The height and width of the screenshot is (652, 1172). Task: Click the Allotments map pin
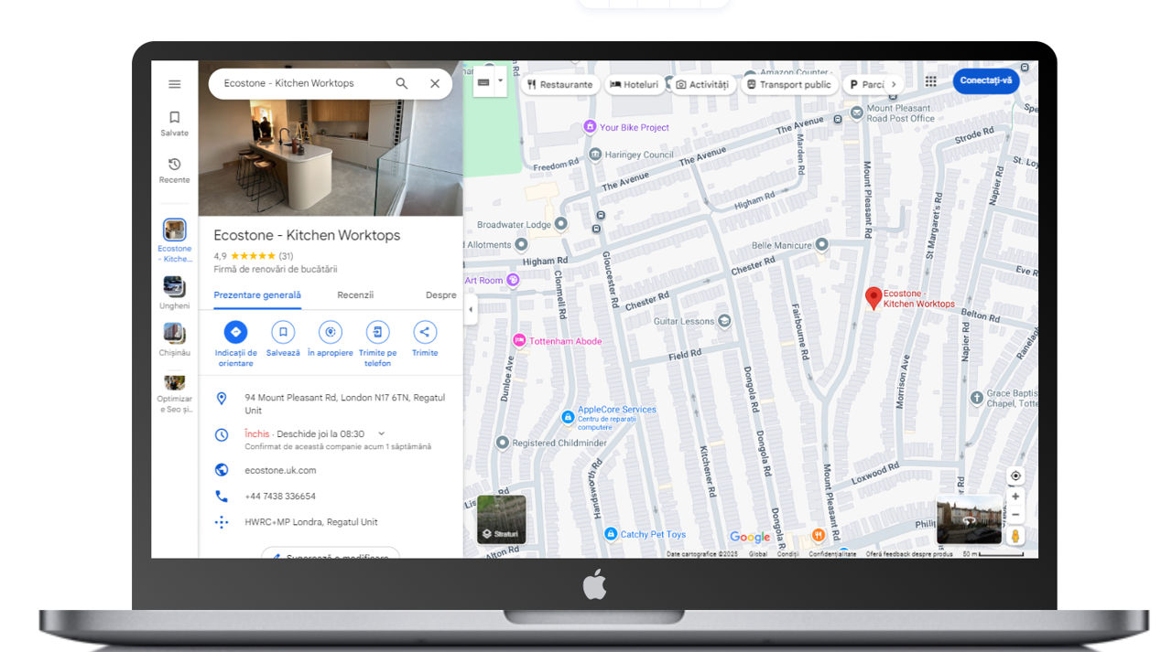521,244
